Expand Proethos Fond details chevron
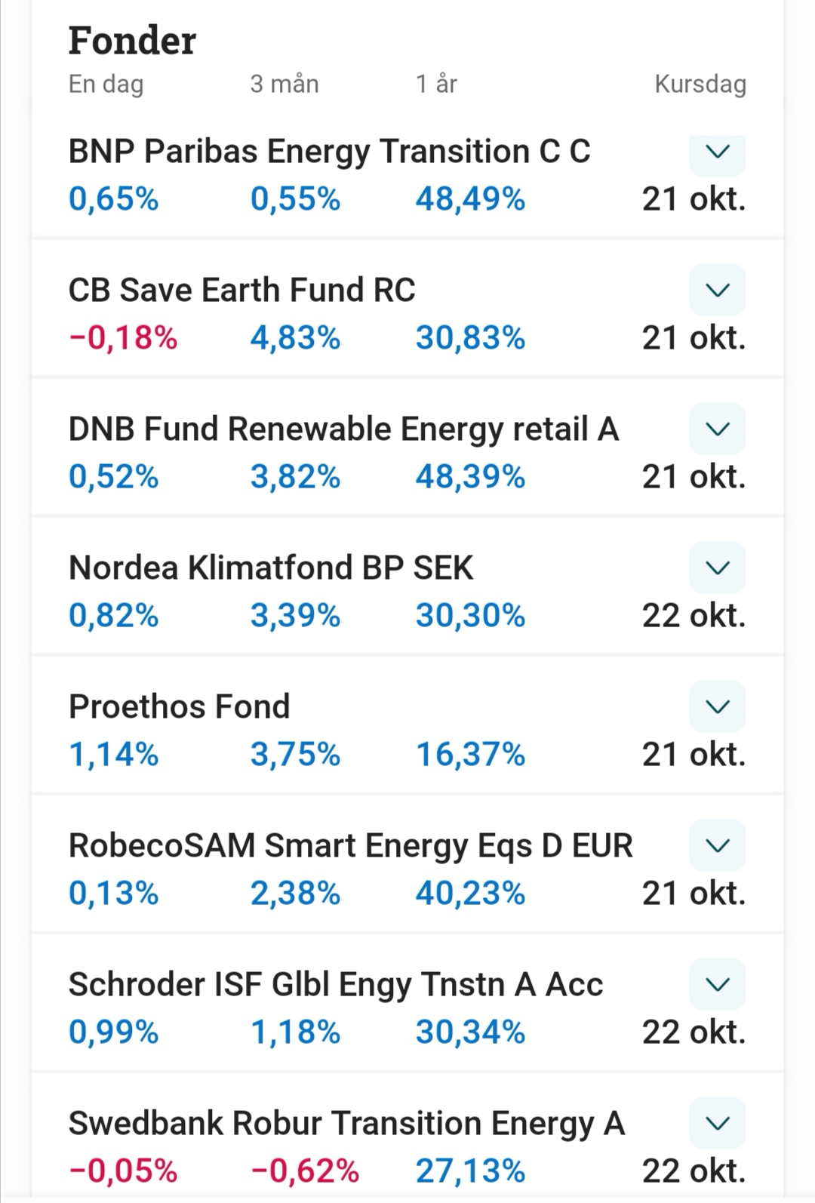The image size is (815, 1203). click(x=717, y=706)
